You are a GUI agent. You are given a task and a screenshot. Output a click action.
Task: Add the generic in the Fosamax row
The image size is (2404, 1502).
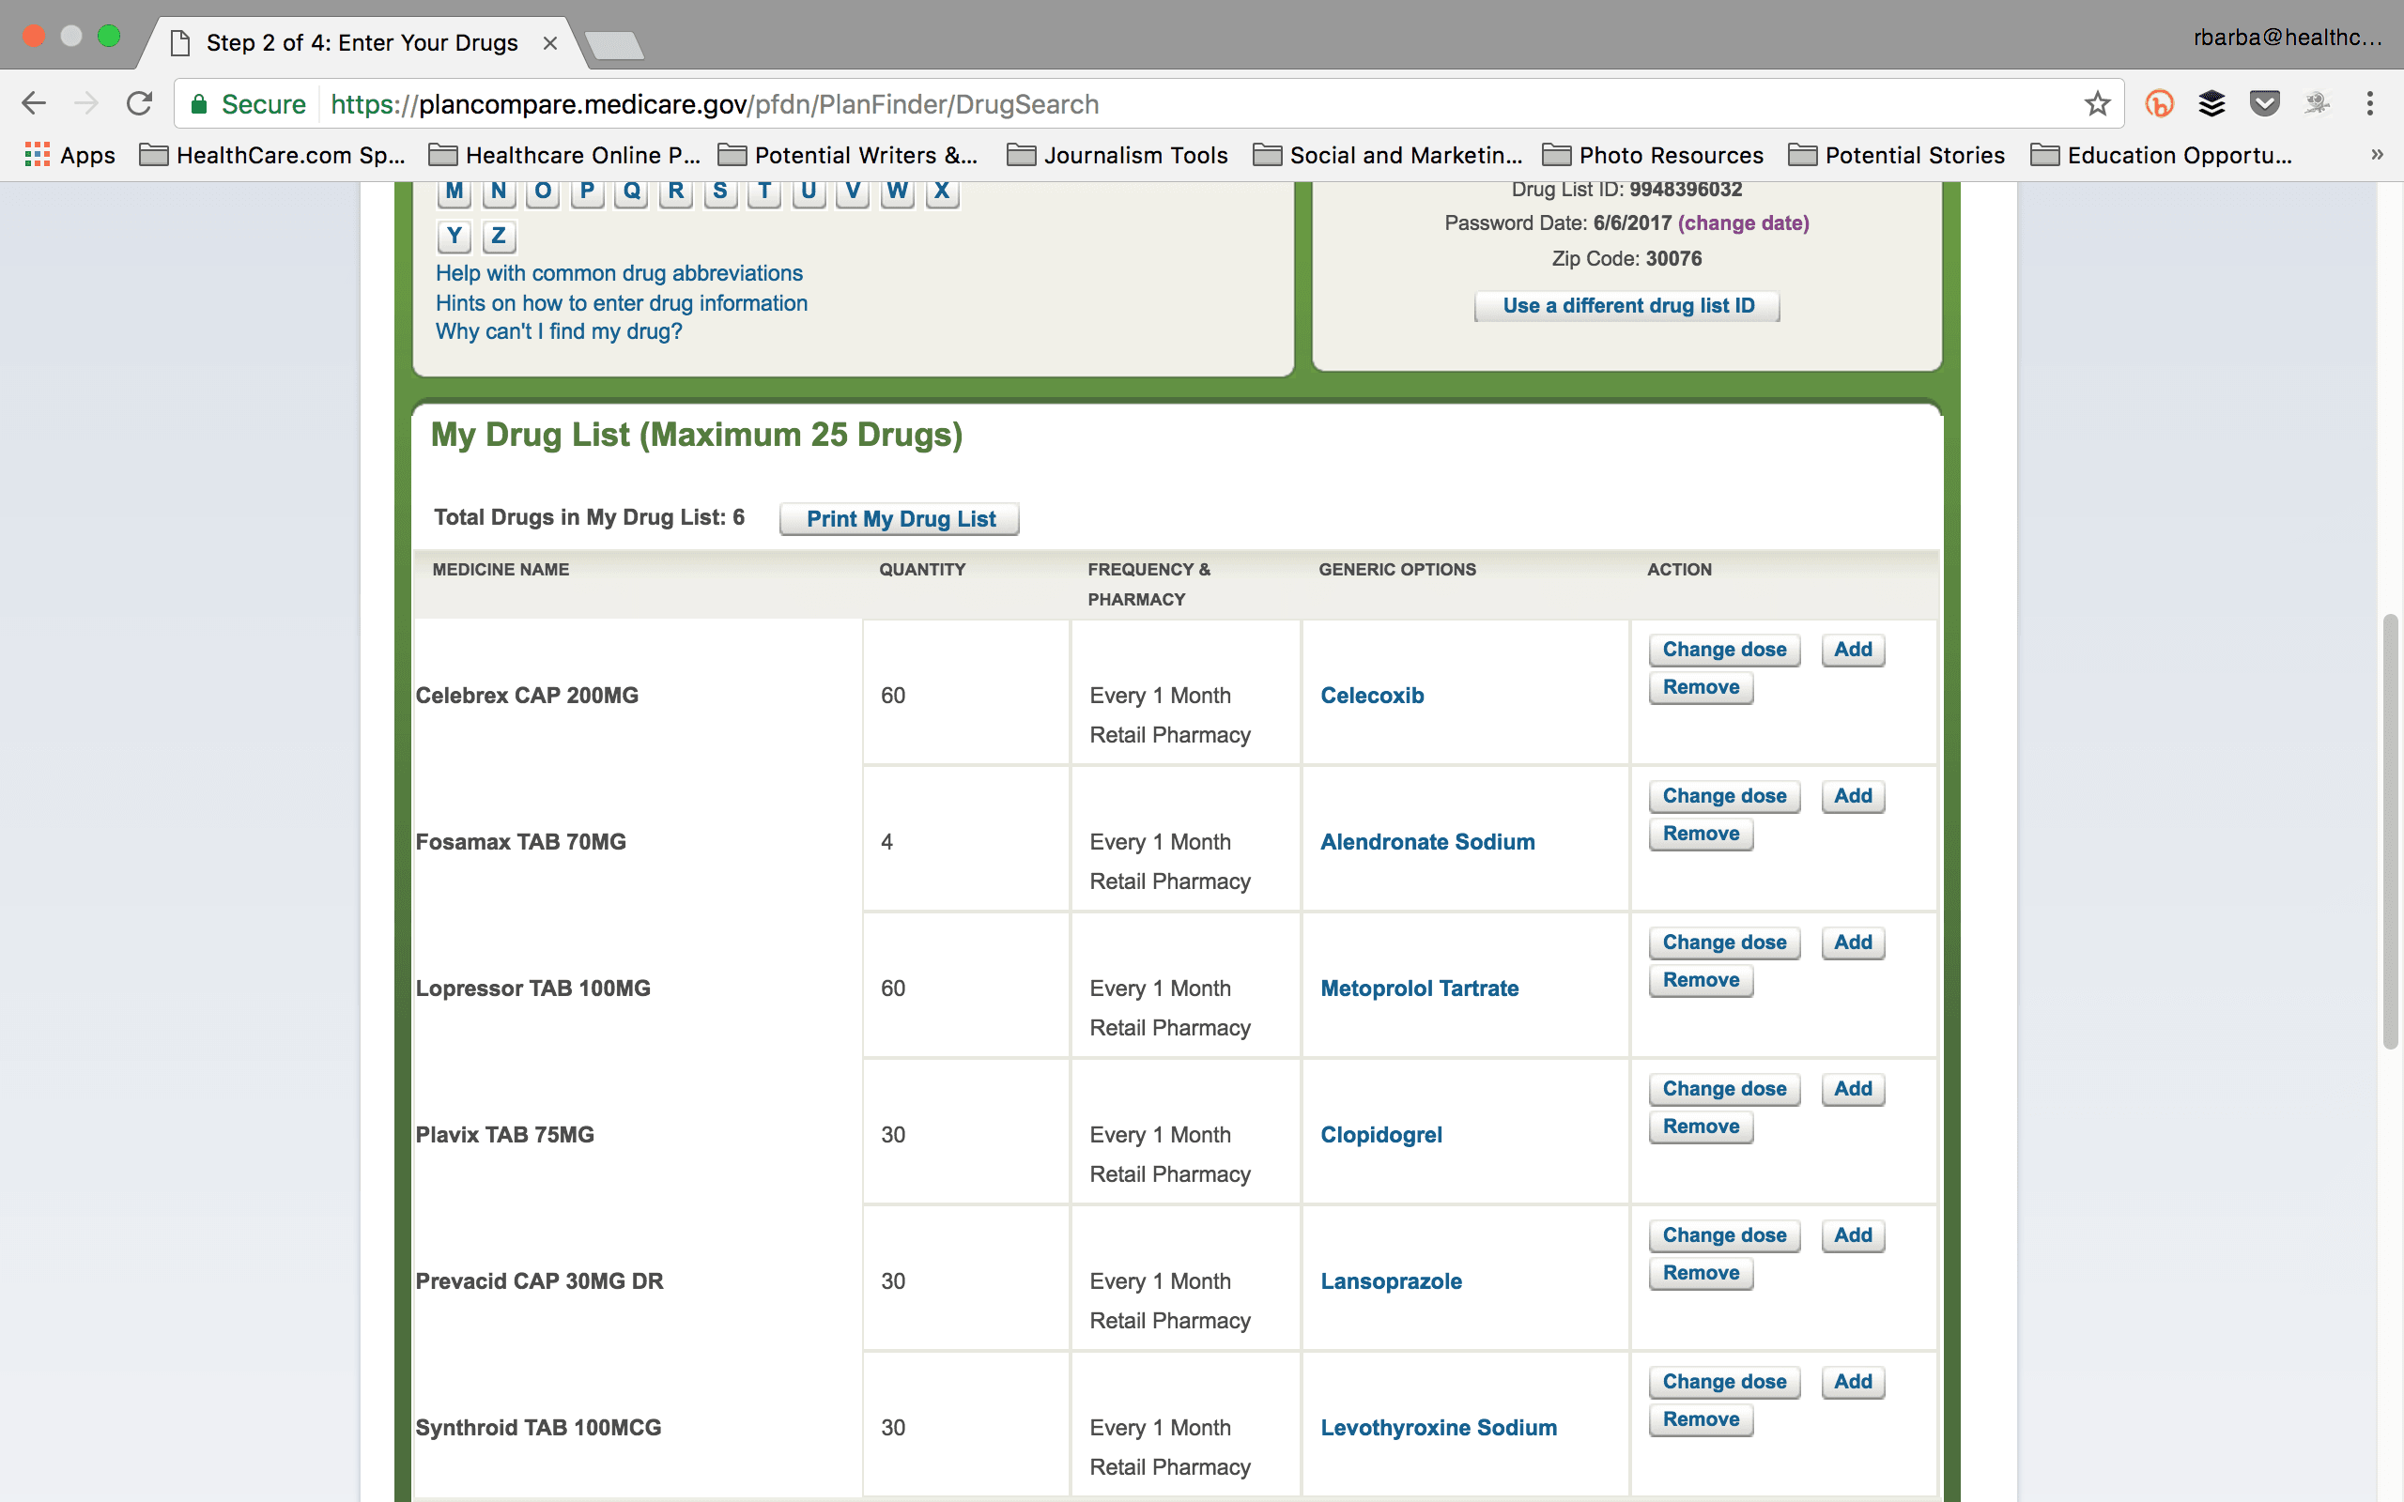tap(1853, 797)
